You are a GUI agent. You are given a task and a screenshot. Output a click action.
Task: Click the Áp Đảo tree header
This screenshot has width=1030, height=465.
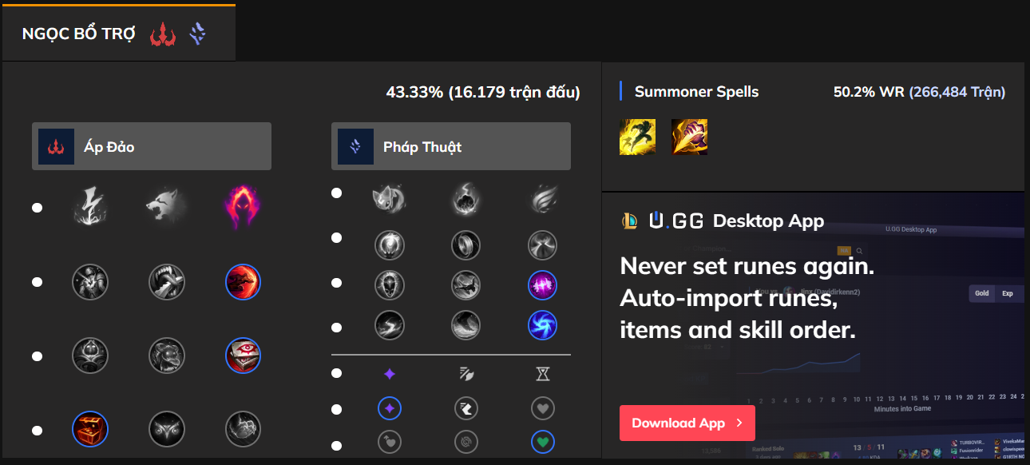(152, 147)
